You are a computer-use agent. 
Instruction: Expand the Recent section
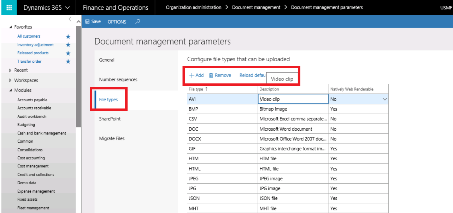tap(10, 70)
